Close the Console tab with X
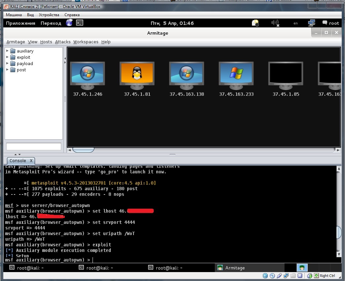The height and width of the screenshot is (281, 345). click(x=31, y=160)
